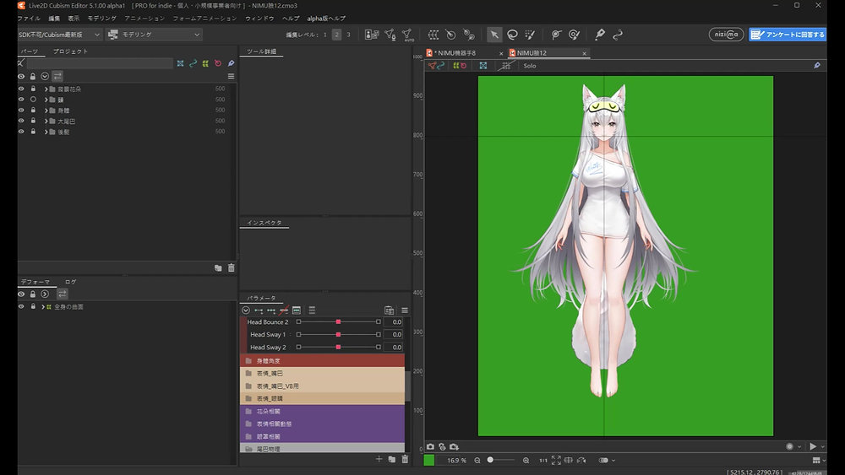Viewport: 845px width, 475px height.
Task: Click the delete parameter trash icon
Action: click(x=405, y=459)
